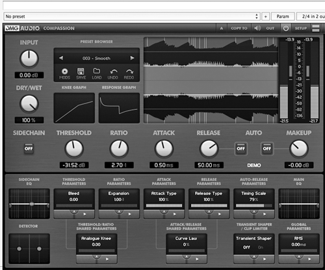Expand RMS global parameter arrow

tap(309, 259)
